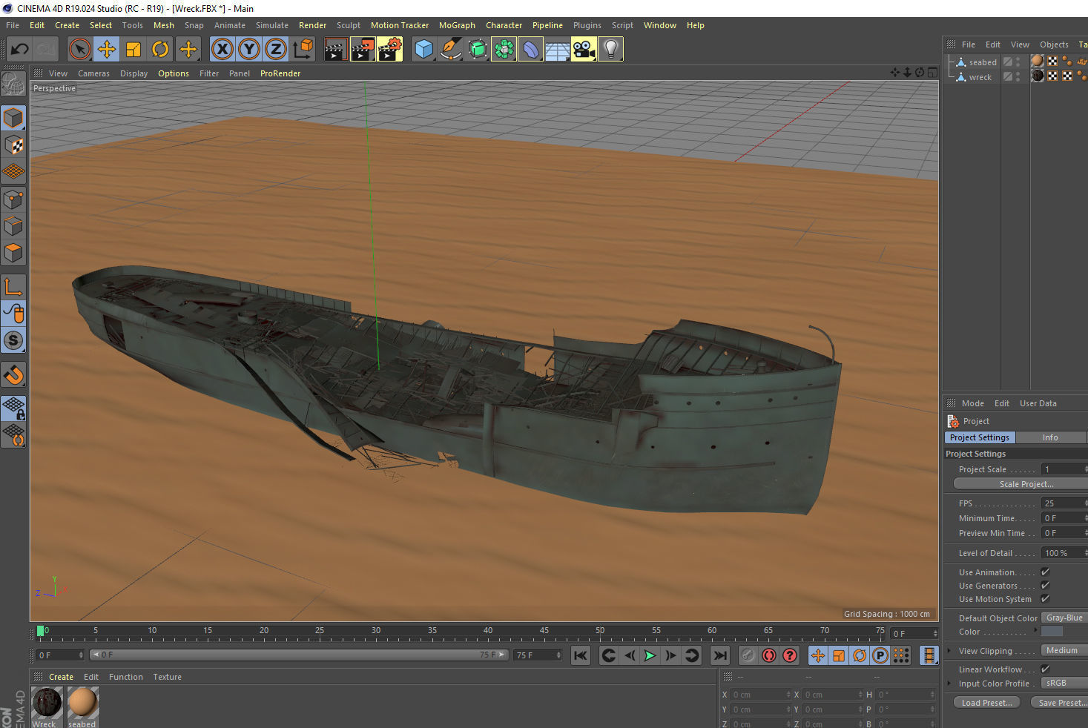Click the project Color swatch
Screen dimensions: 1088x728
click(1052, 631)
